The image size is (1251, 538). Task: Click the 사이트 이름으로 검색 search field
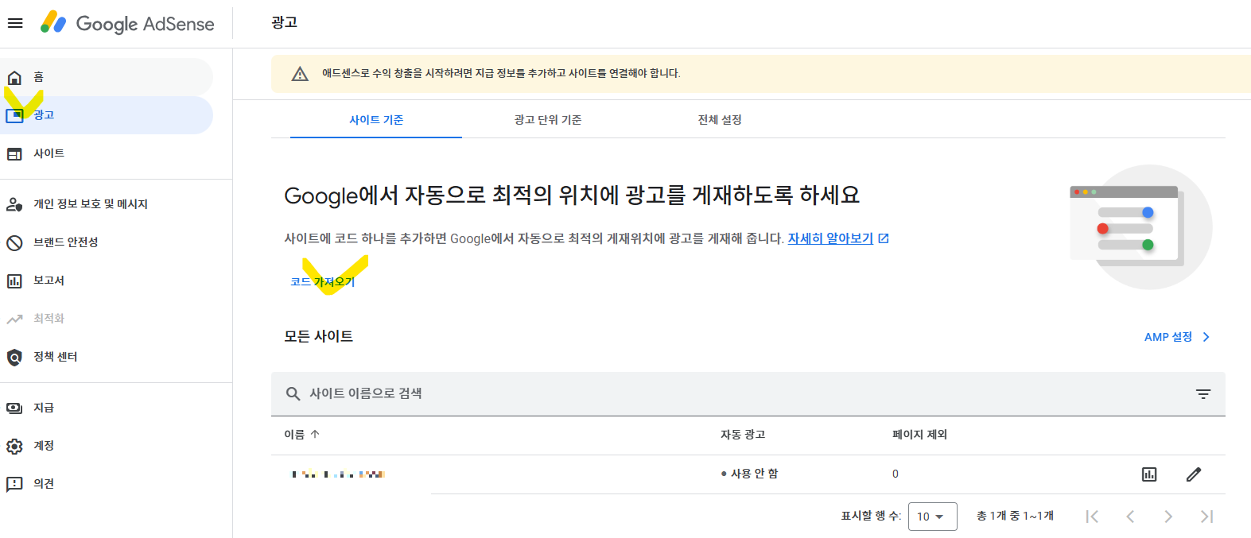coord(748,393)
